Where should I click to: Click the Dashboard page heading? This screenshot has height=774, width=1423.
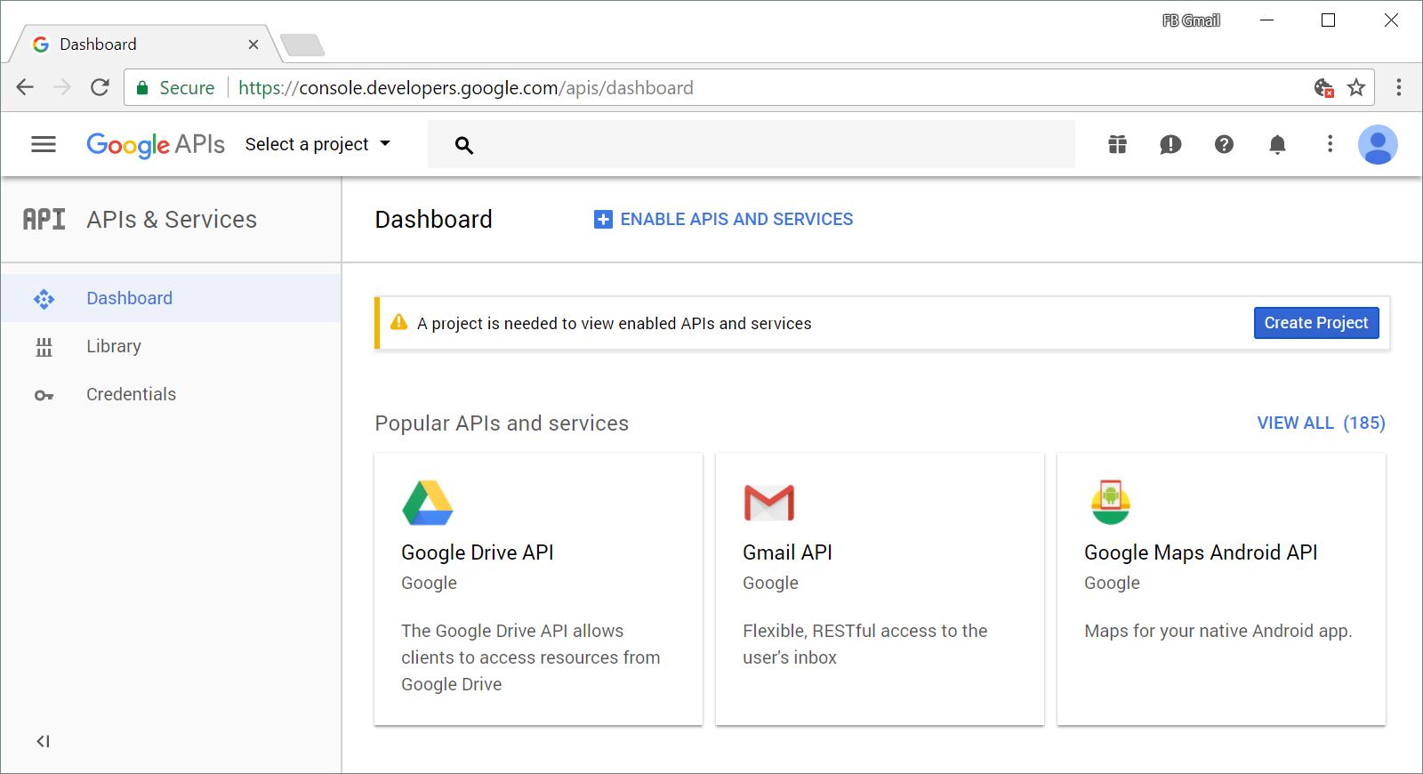[433, 219]
